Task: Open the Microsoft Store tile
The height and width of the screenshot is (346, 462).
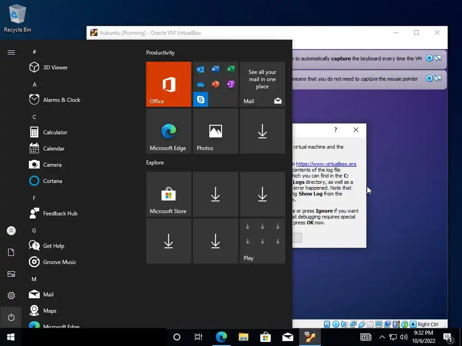Action: 169,194
